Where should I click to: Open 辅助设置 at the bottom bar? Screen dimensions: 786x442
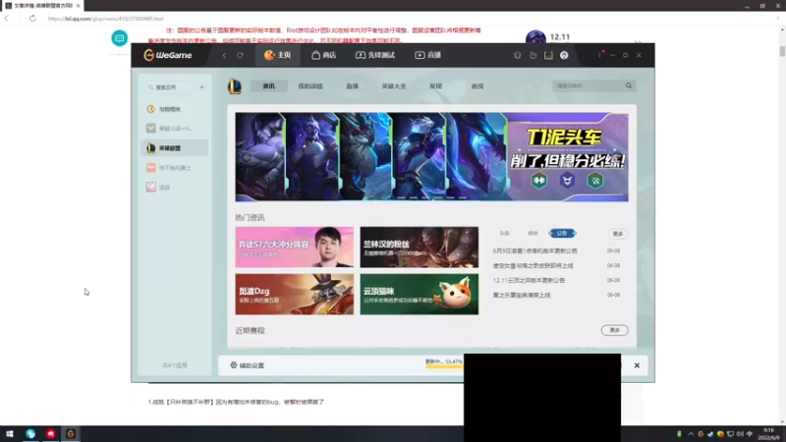click(x=248, y=365)
